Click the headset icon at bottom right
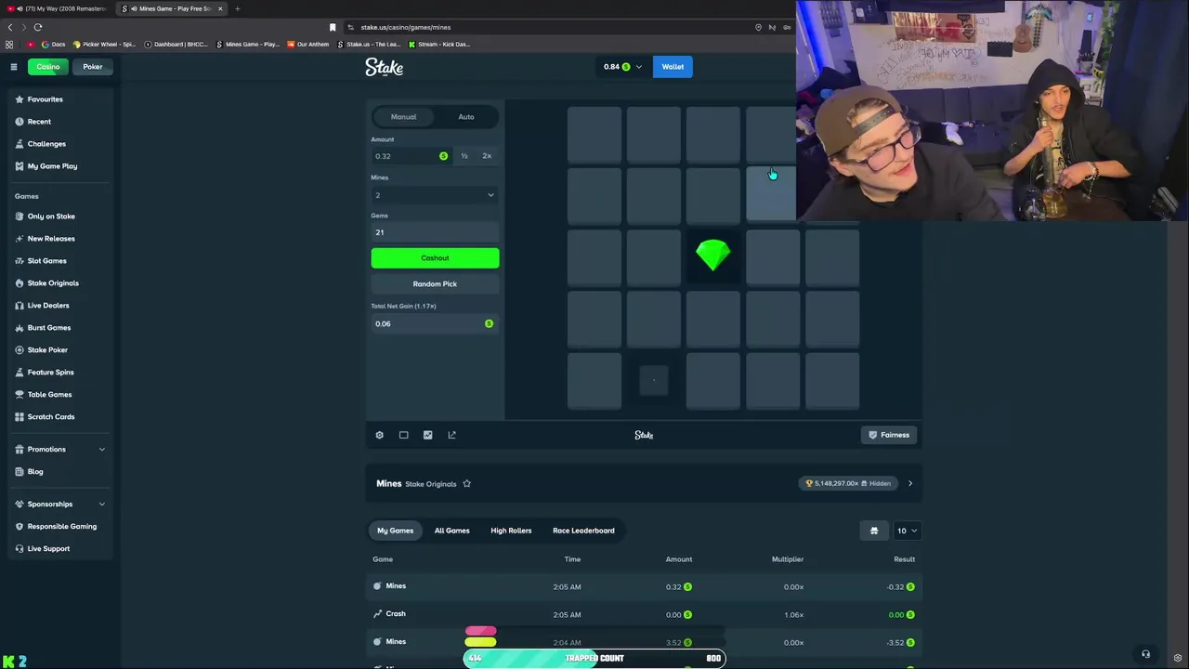The width and height of the screenshot is (1189, 669). coord(1145,654)
